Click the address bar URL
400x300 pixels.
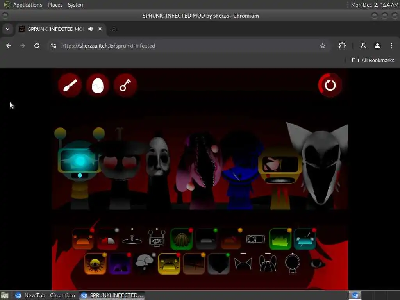click(x=108, y=46)
